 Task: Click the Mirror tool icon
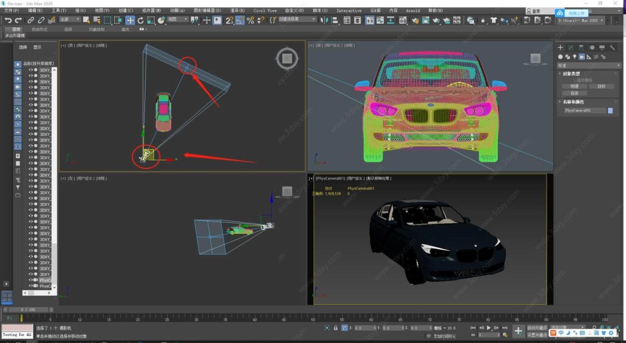324,20
